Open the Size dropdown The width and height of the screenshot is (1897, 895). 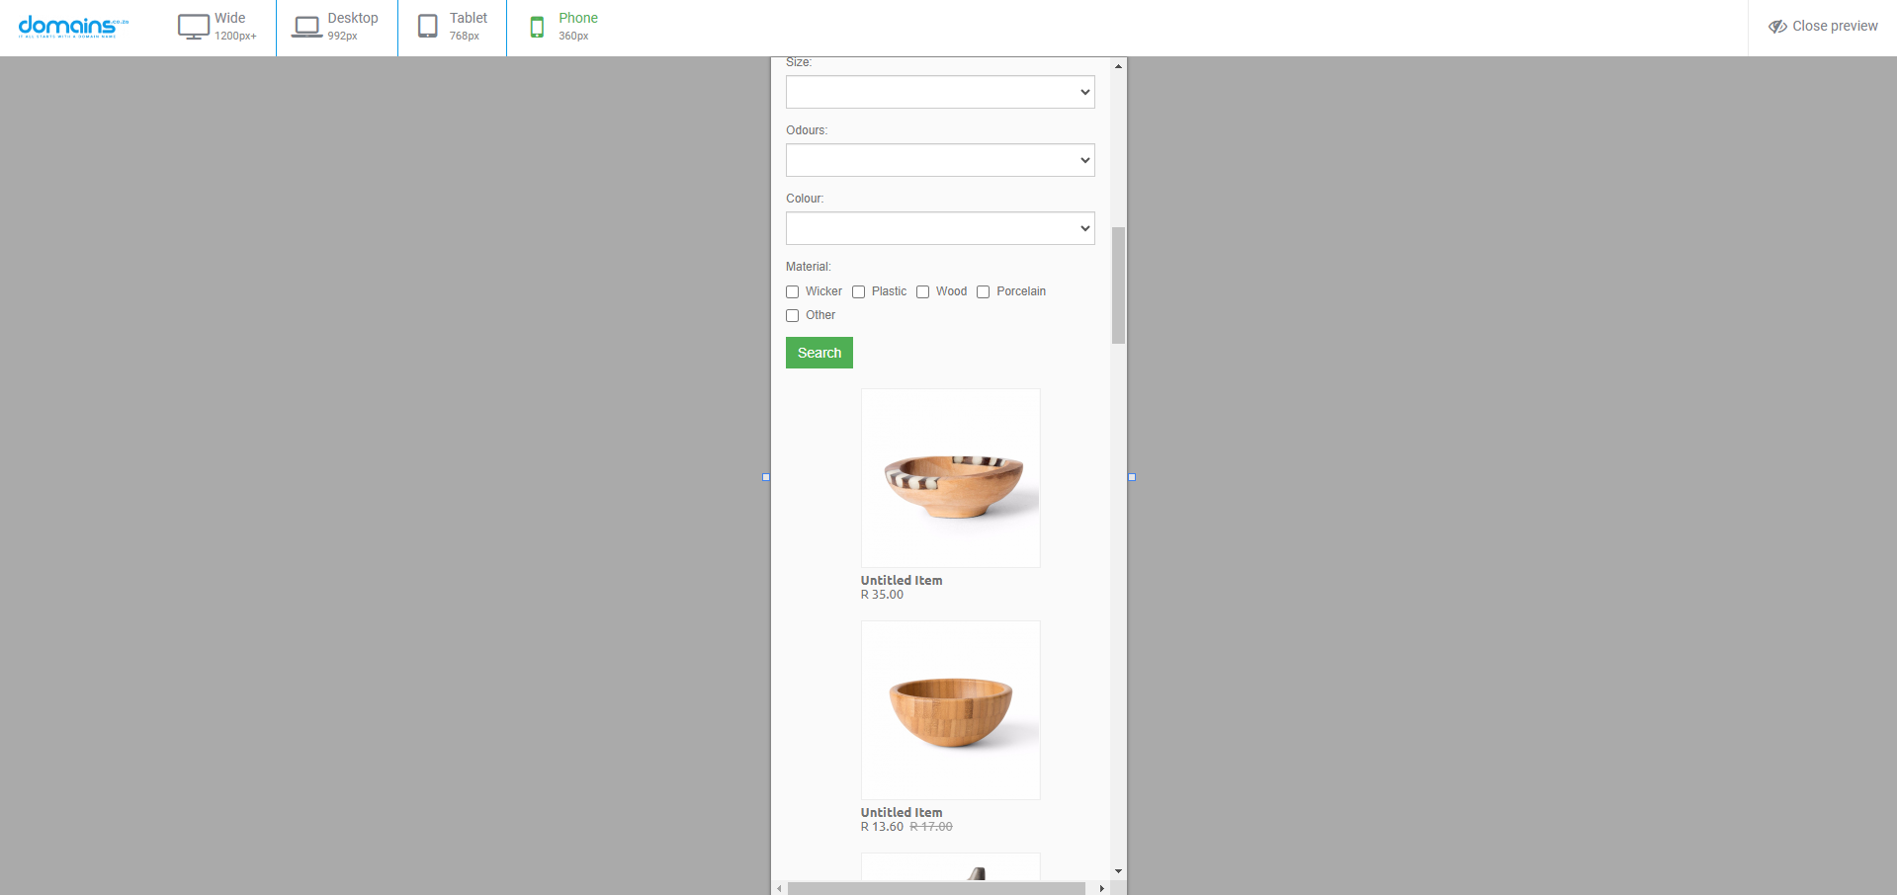pos(940,93)
